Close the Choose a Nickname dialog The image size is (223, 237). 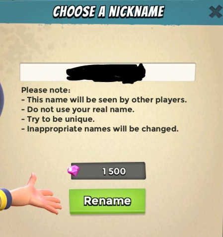[216, 12]
